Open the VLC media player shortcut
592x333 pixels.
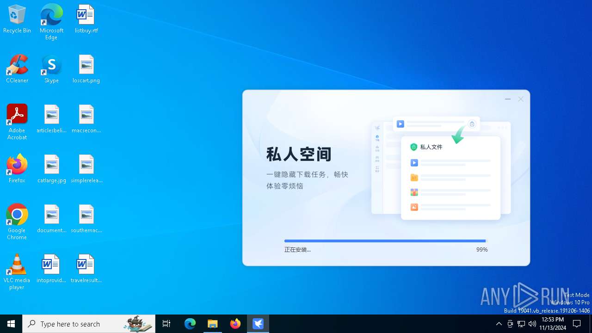17,272
